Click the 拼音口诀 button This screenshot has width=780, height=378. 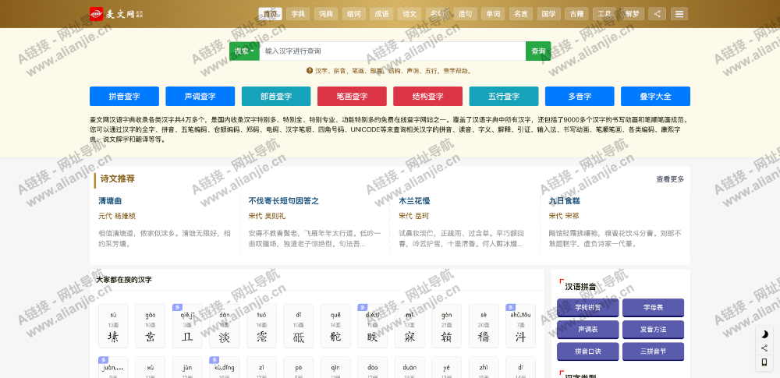pos(588,352)
